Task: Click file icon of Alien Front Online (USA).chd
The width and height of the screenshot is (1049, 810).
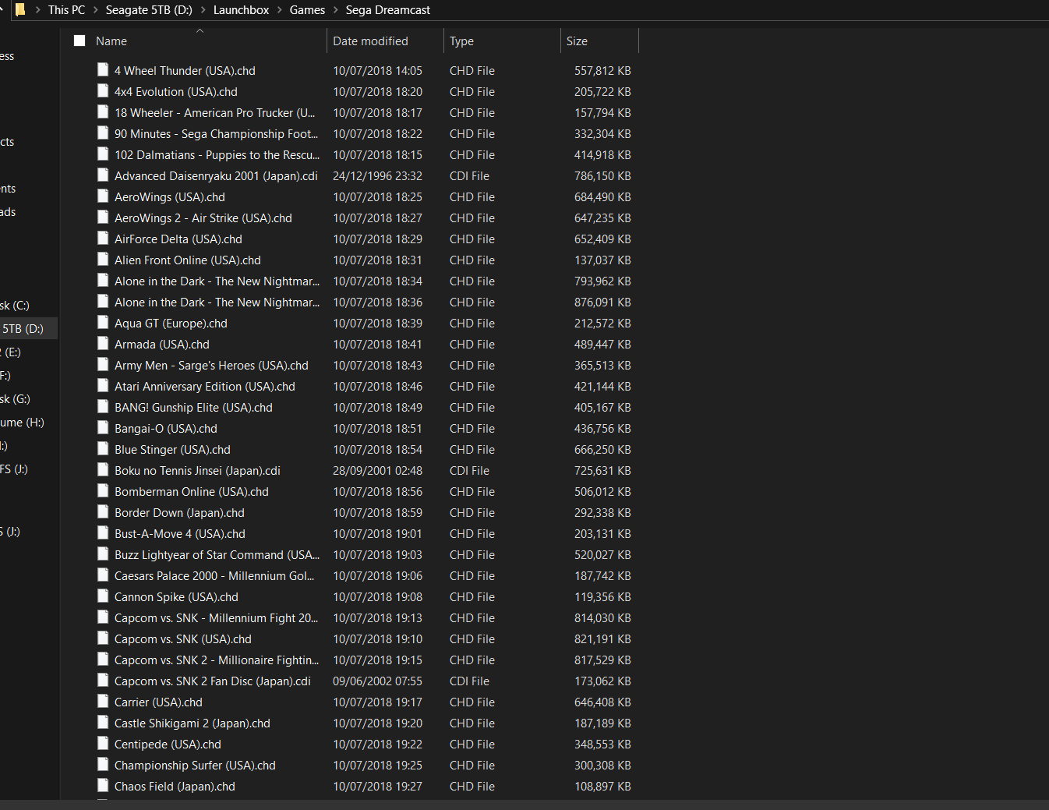Action: (x=103, y=259)
